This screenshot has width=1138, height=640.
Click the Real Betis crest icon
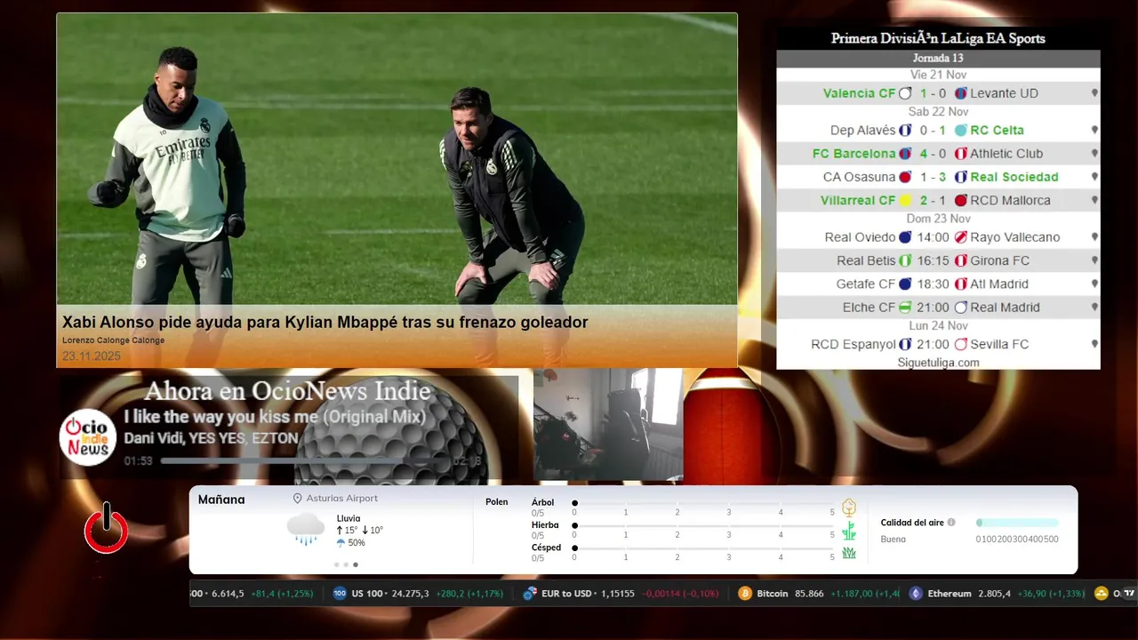[x=905, y=260]
